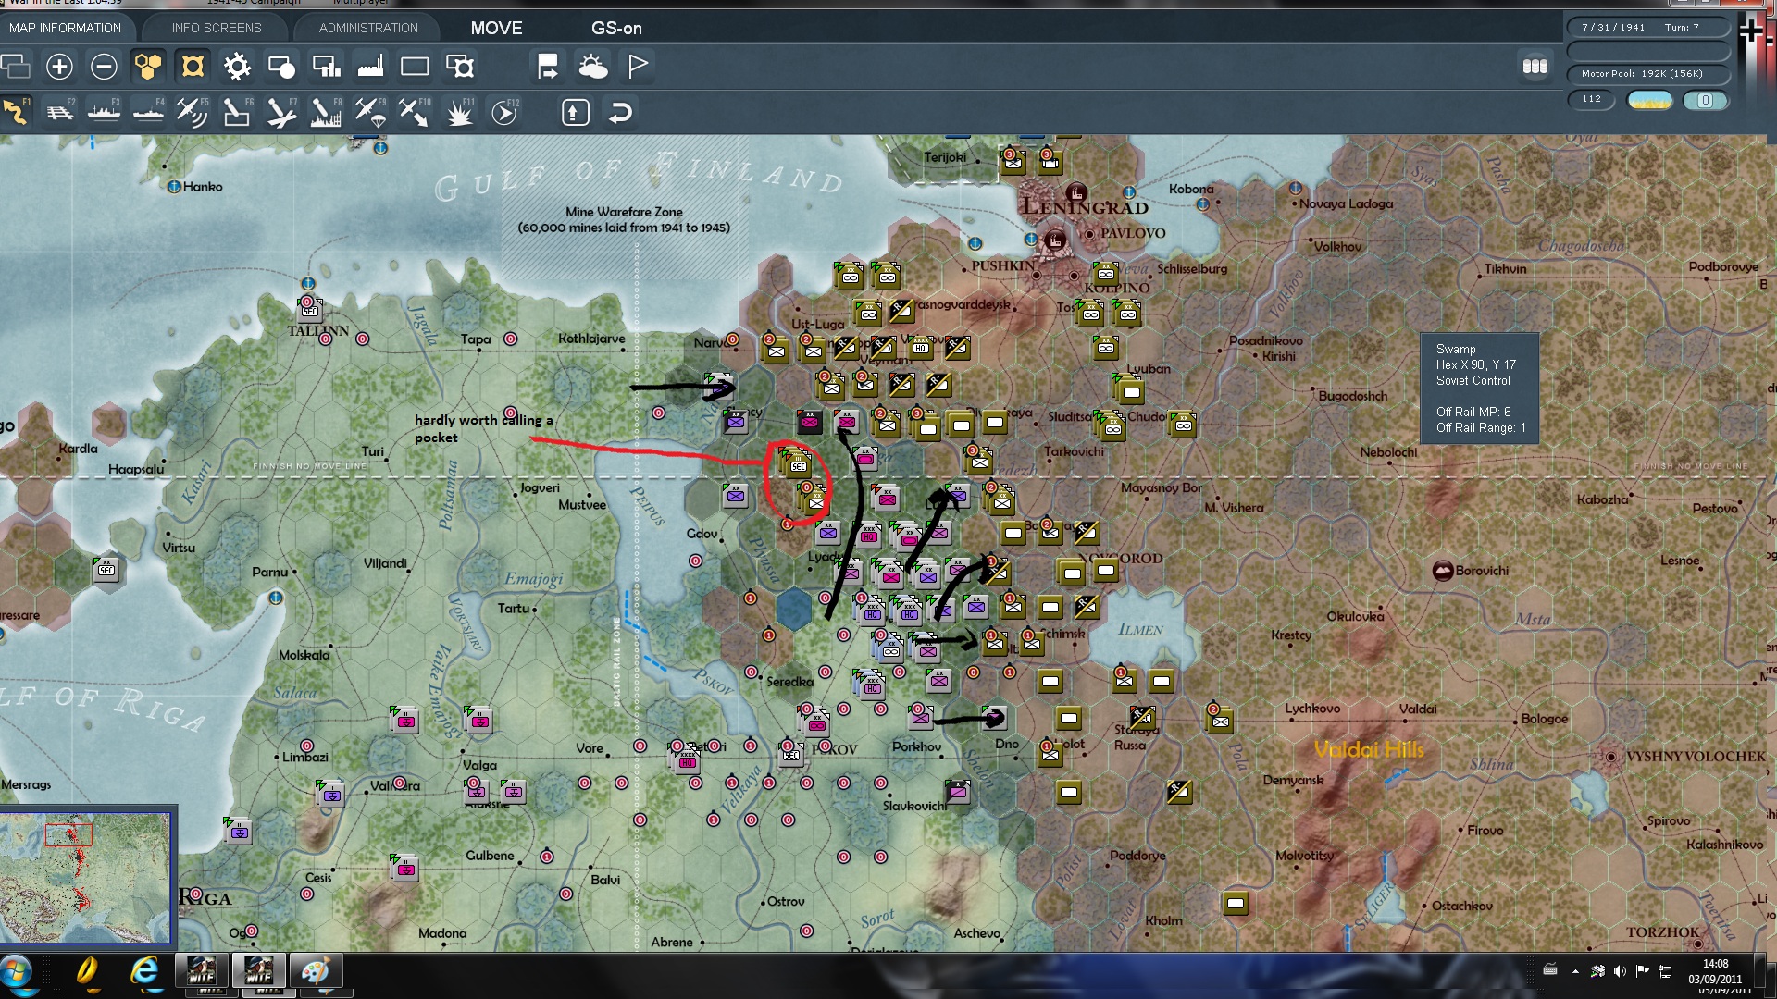This screenshot has width=1777, height=999.
Task: Click the zoom in plus icon
Action: click(x=59, y=67)
